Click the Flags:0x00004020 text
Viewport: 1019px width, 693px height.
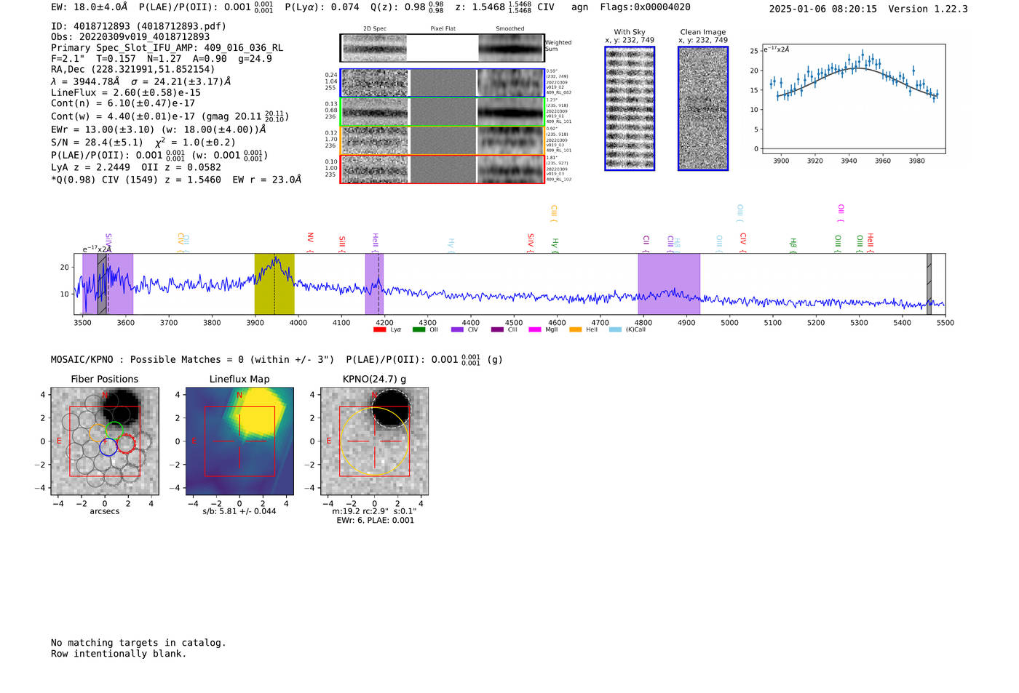point(646,7)
